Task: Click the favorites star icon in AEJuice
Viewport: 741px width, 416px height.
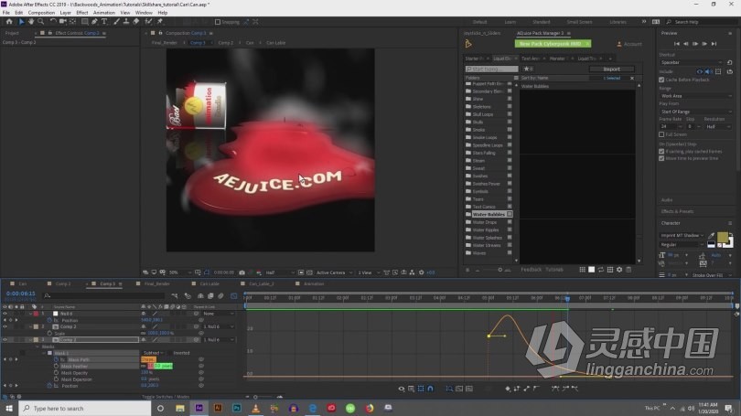Action: (526, 69)
